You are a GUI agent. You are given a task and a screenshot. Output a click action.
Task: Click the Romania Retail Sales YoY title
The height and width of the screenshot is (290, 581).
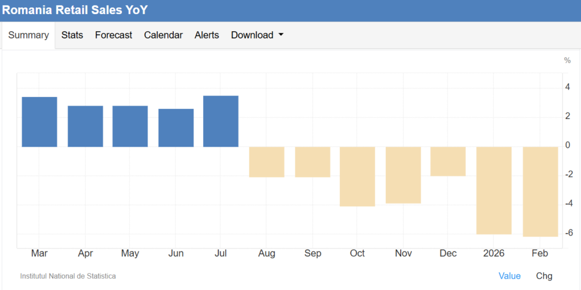click(x=75, y=10)
